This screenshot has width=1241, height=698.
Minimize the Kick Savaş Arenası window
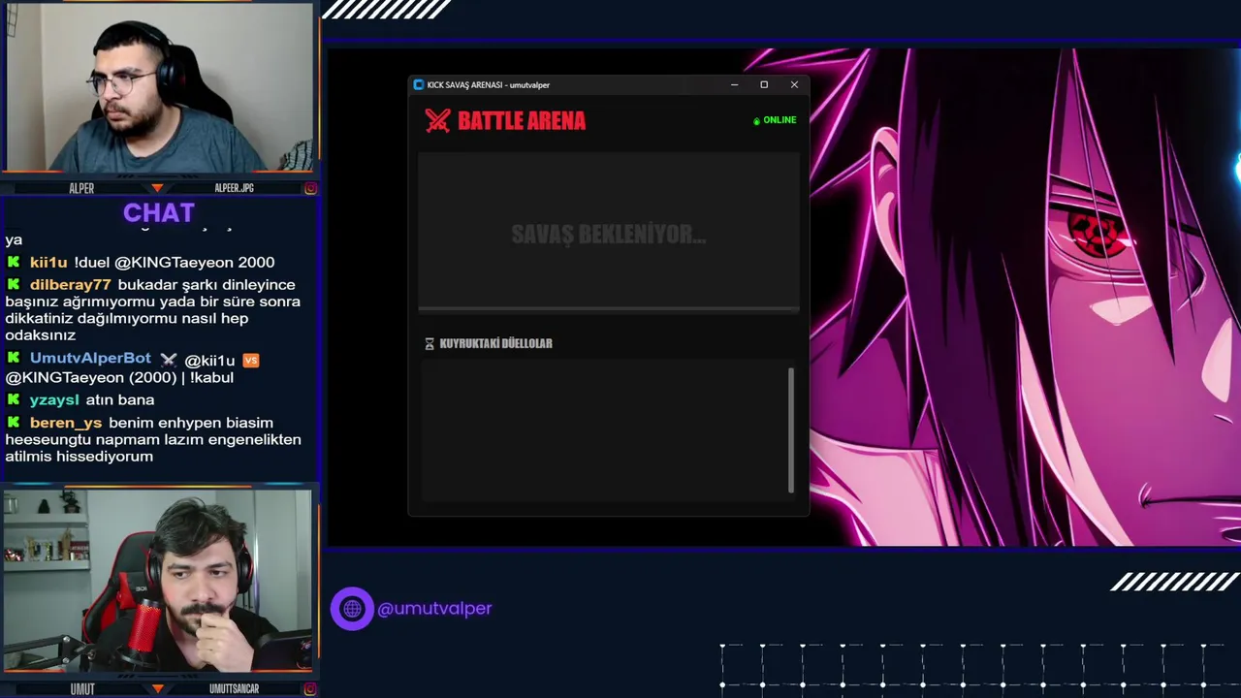pyautogui.click(x=734, y=84)
